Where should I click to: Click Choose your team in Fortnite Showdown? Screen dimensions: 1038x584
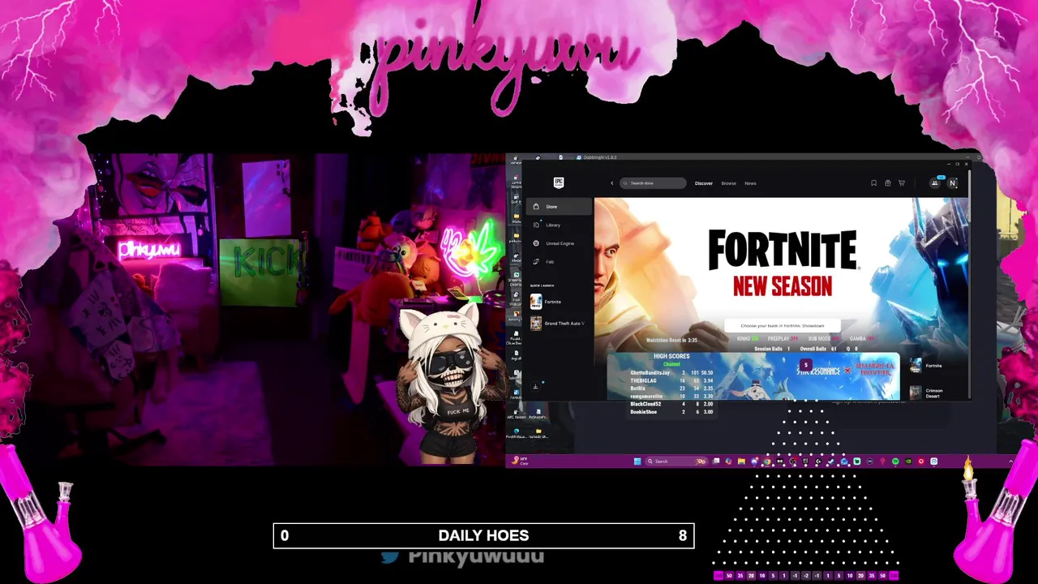(783, 326)
